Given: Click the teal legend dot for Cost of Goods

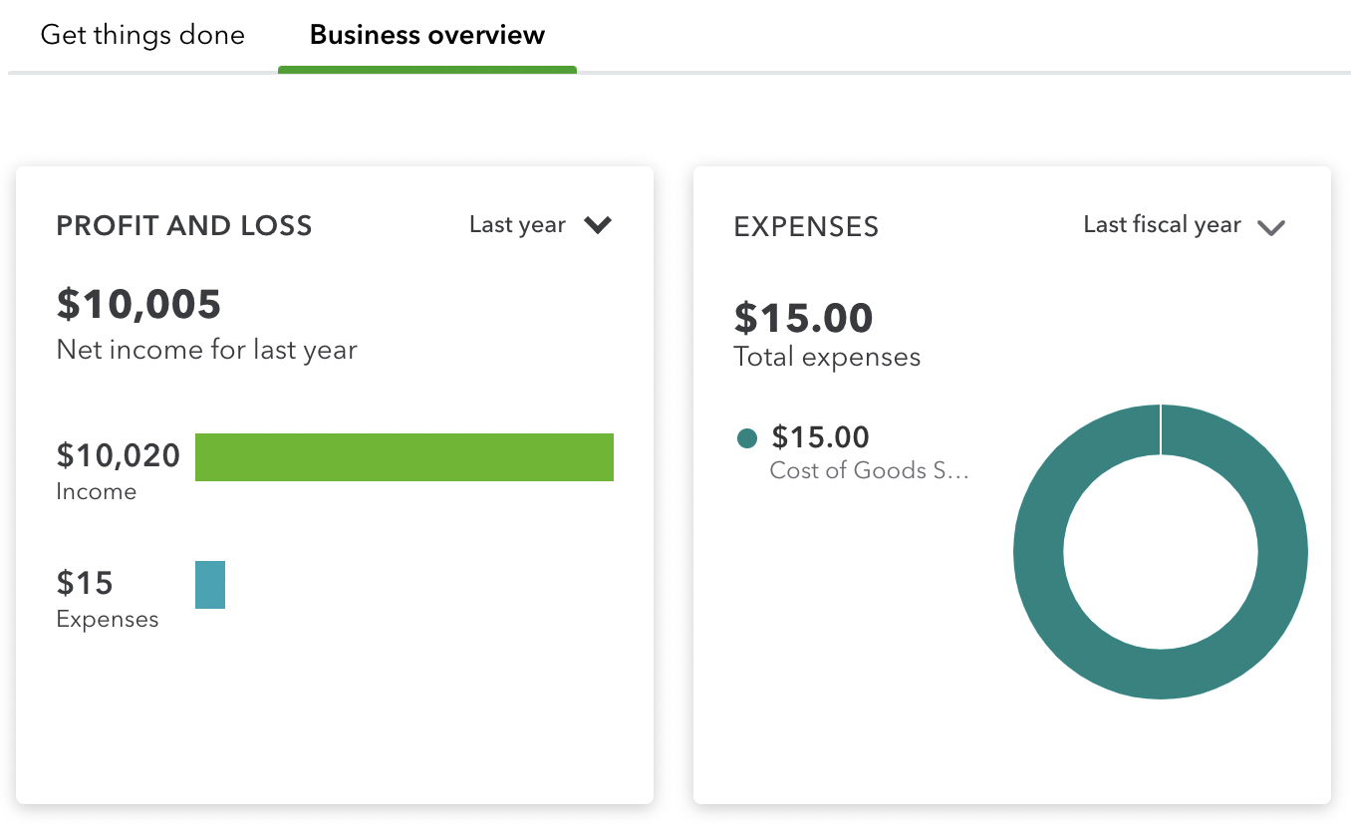Looking at the screenshot, I should click(x=747, y=438).
